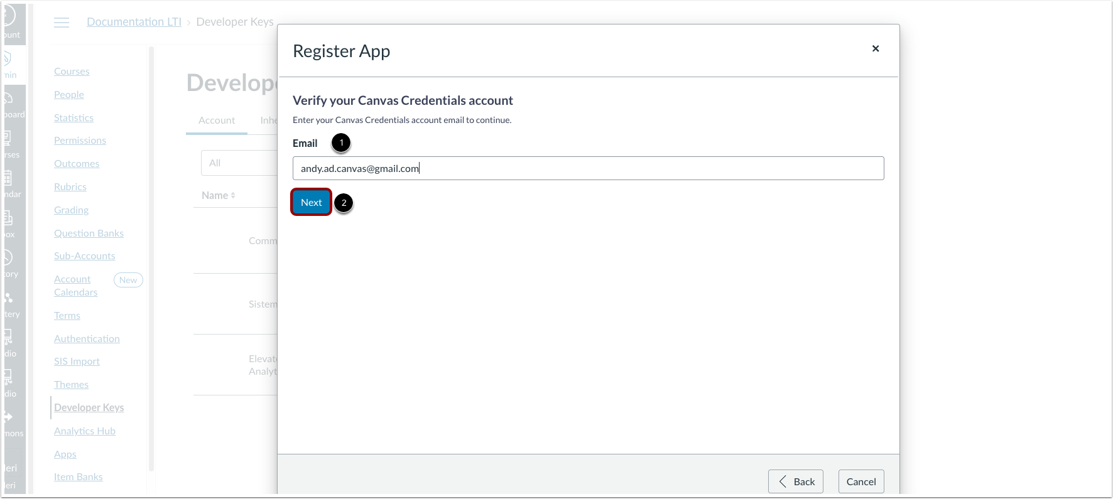Open the Rubrics link
1113x499 pixels.
pyautogui.click(x=70, y=187)
